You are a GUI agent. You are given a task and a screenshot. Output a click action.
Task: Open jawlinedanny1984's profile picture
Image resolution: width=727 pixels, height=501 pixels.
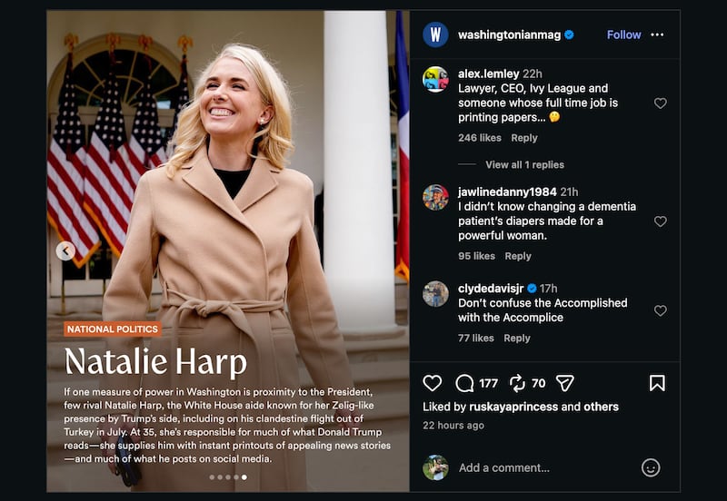click(435, 197)
